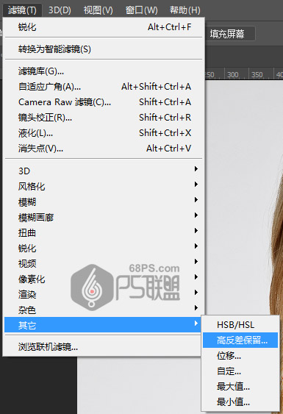Image resolution: width=283 pixels, height=414 pixels.
Task: Expand the 视频 submenu
Action: point(104,263)
